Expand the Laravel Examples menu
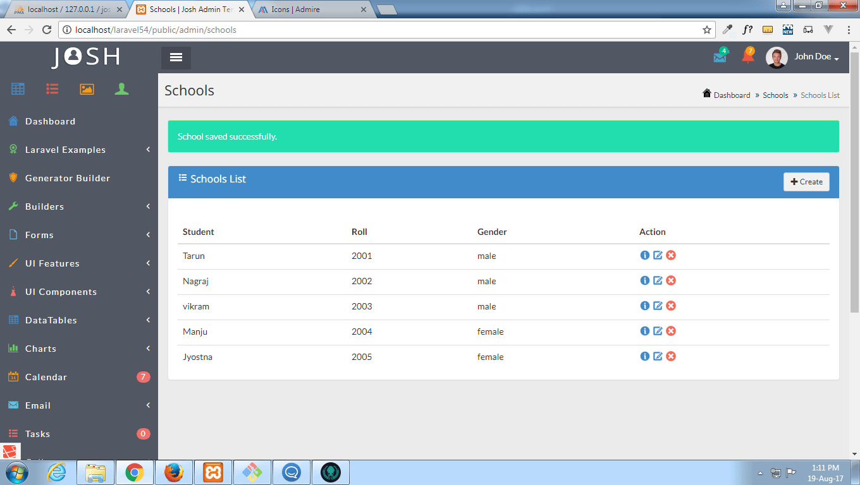The image size is (860, 485). pos(65,150)
